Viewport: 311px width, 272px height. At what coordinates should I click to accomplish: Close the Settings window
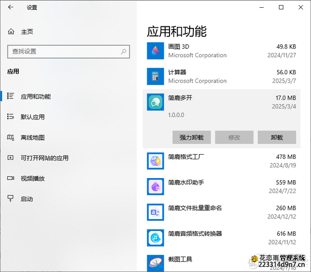[x=301, y=7]
